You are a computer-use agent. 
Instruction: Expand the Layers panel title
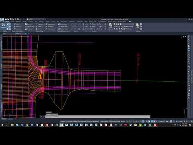pyautogui.click(x=121, y=31)
